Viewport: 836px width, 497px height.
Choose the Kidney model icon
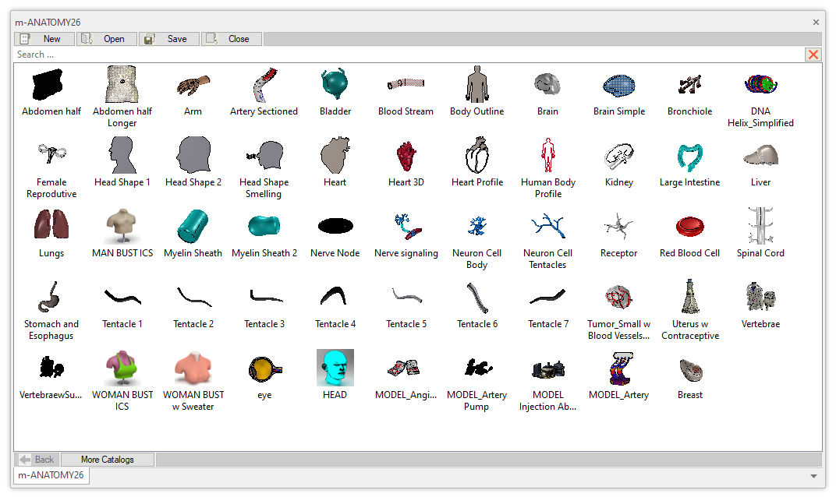(x=618, y=156)
